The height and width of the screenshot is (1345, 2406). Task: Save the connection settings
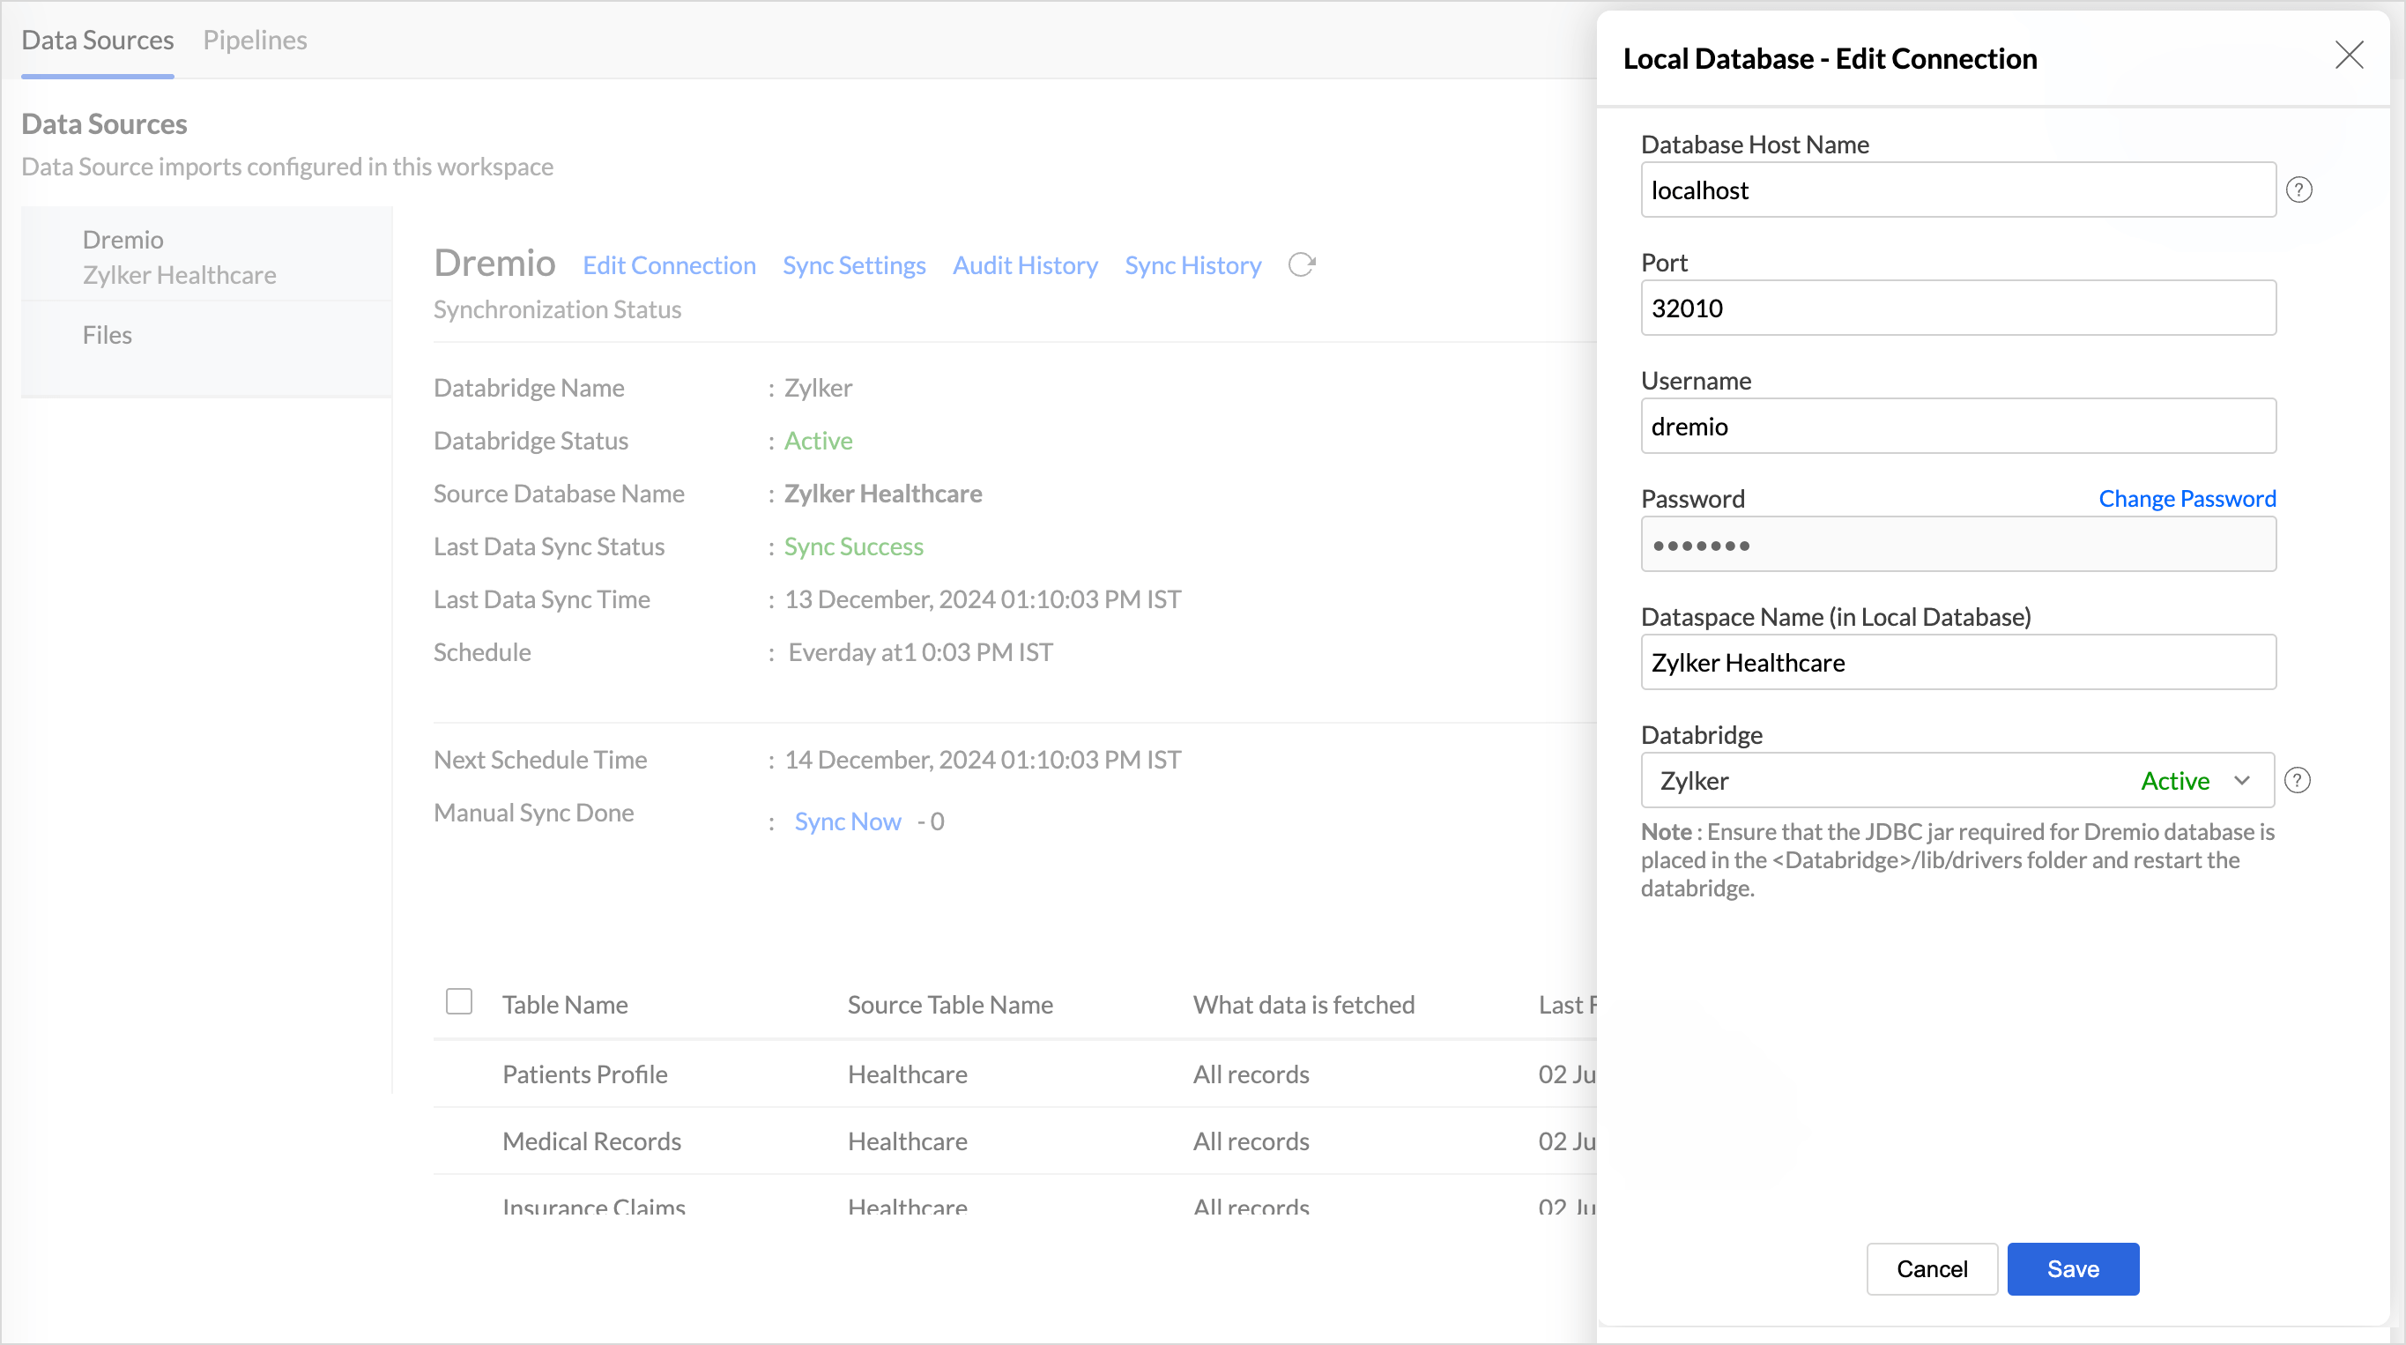(2072, 1269)
